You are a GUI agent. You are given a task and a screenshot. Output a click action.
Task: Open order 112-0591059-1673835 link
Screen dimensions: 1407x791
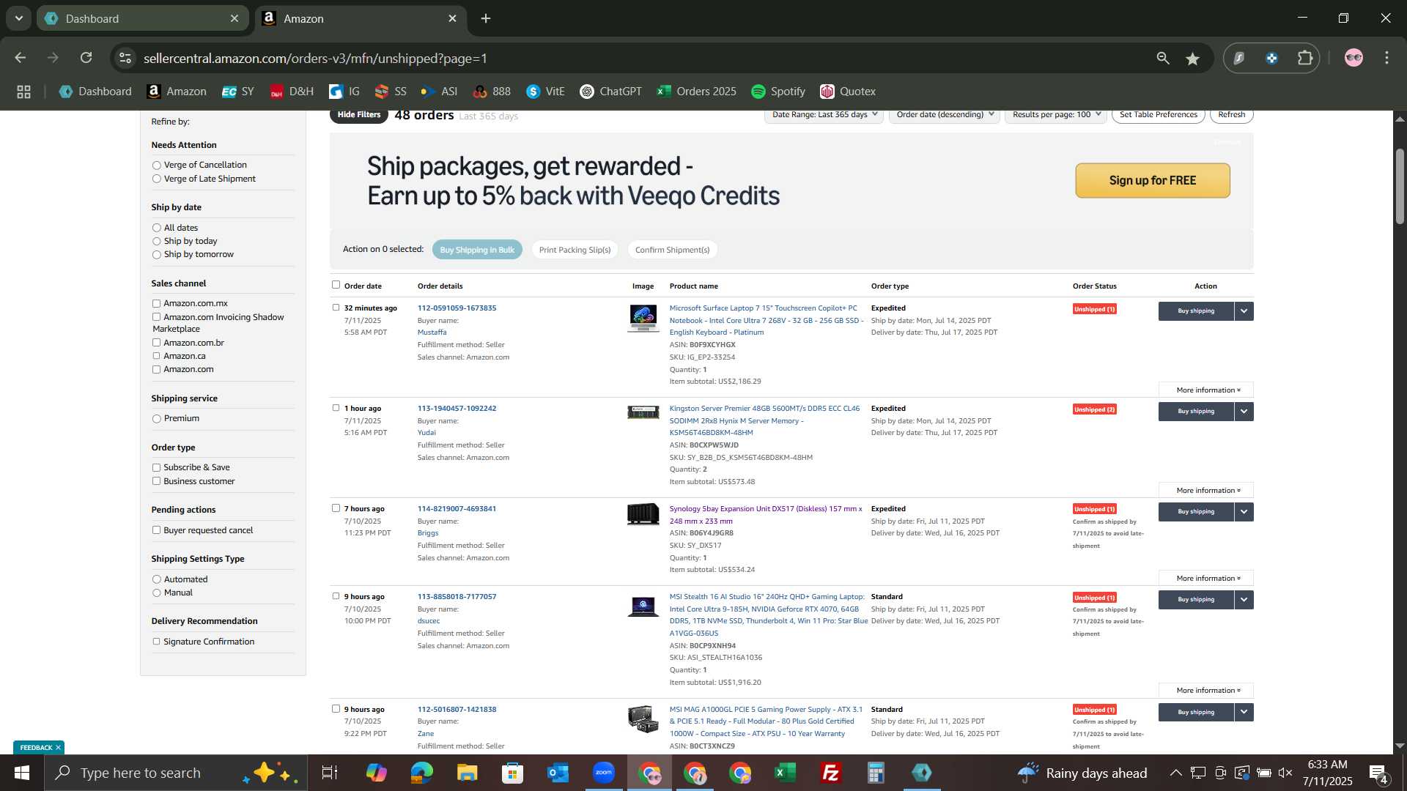click(457, 308)
